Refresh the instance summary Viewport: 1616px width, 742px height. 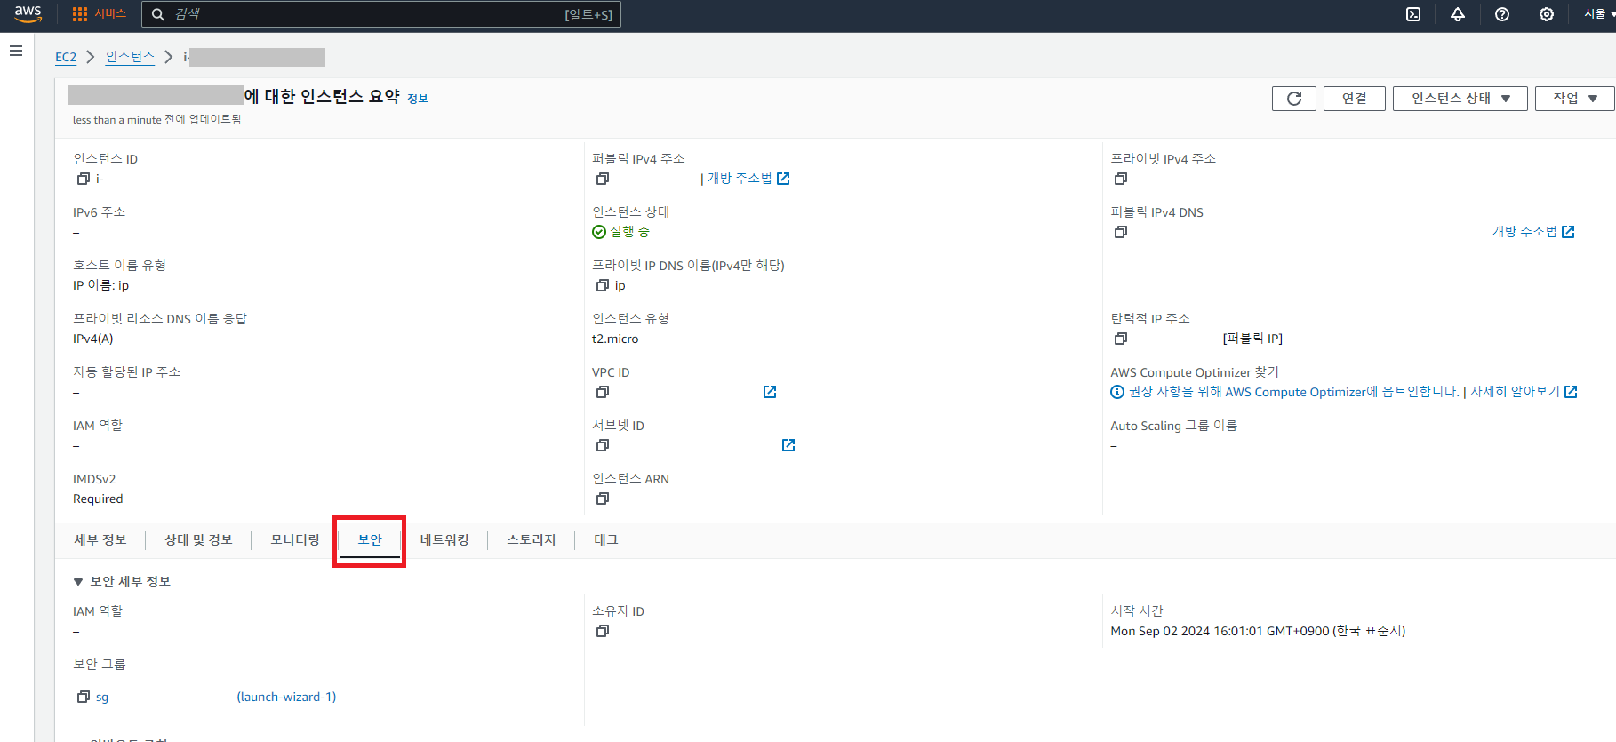click(1294, 99)
